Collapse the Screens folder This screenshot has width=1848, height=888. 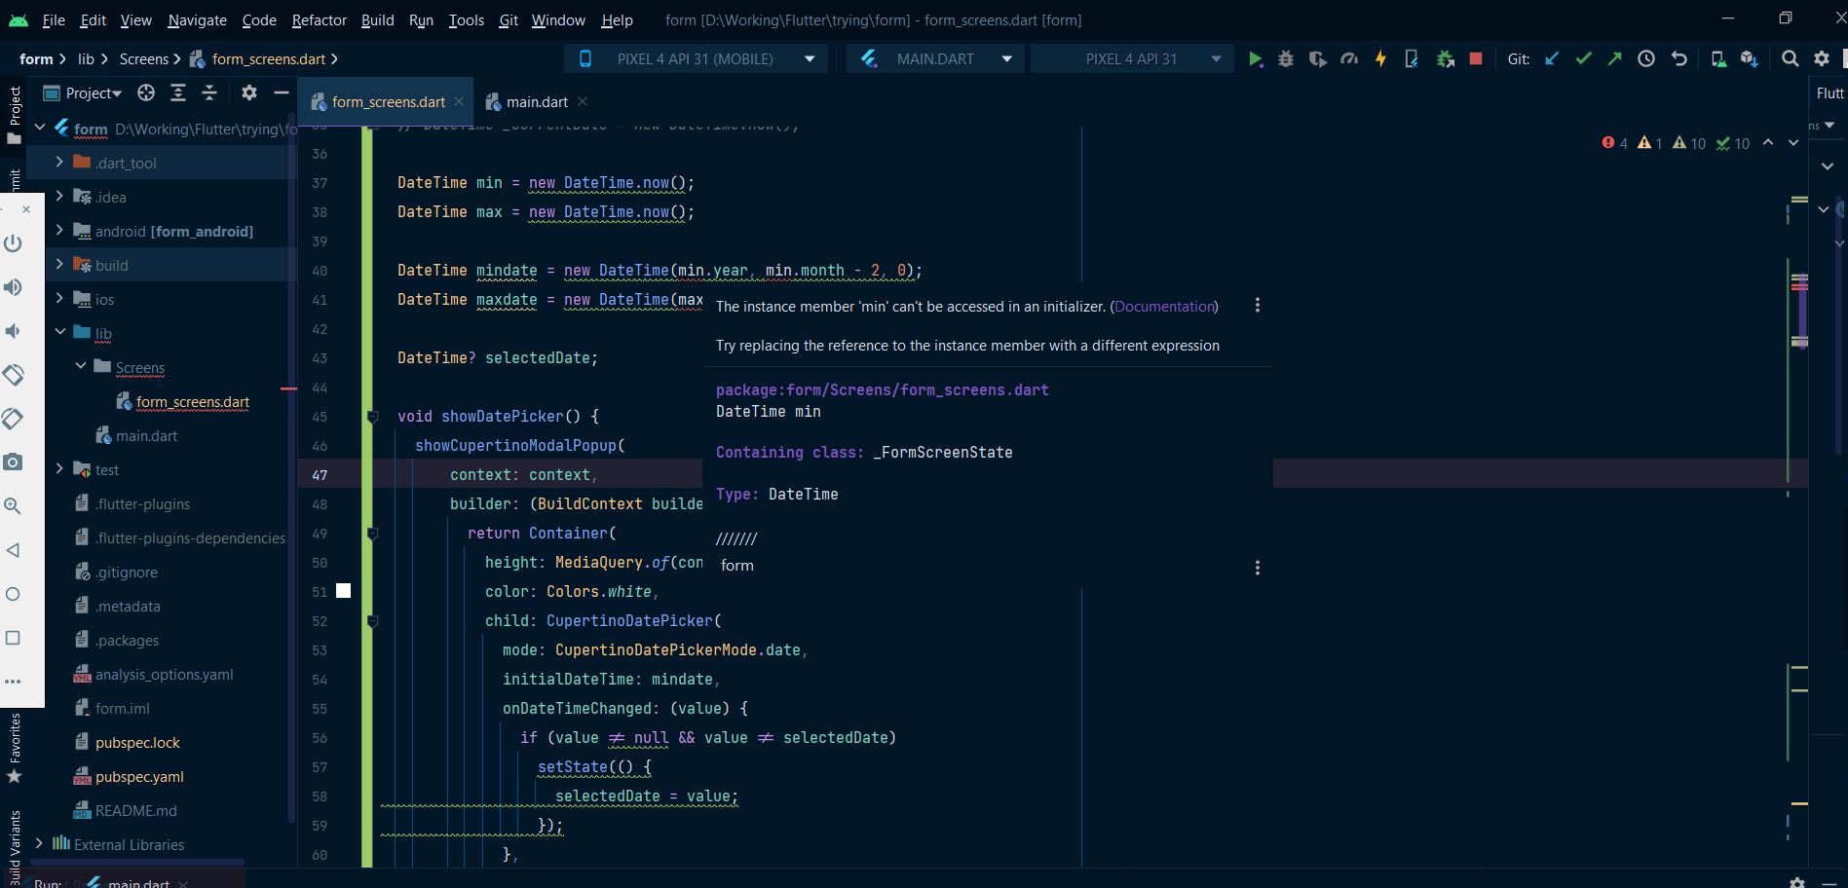tap(81, 366)
